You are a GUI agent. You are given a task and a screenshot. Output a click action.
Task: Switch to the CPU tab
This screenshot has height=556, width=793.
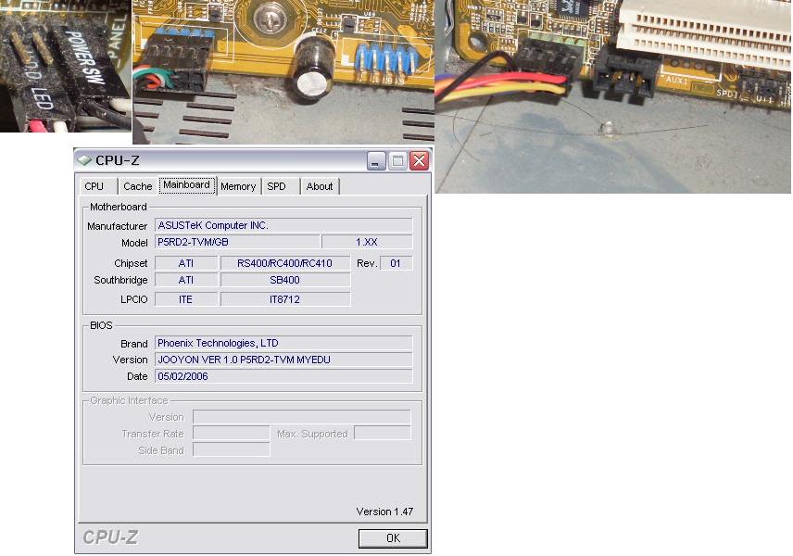(97, 186)
